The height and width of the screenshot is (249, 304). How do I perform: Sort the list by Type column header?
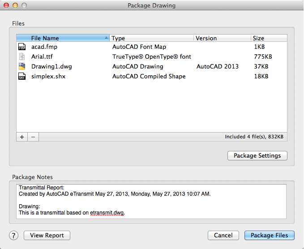tap(151, 39)
